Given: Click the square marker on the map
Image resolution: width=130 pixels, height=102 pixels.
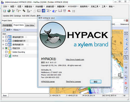Looking at the screenshot, I should 120,75.
